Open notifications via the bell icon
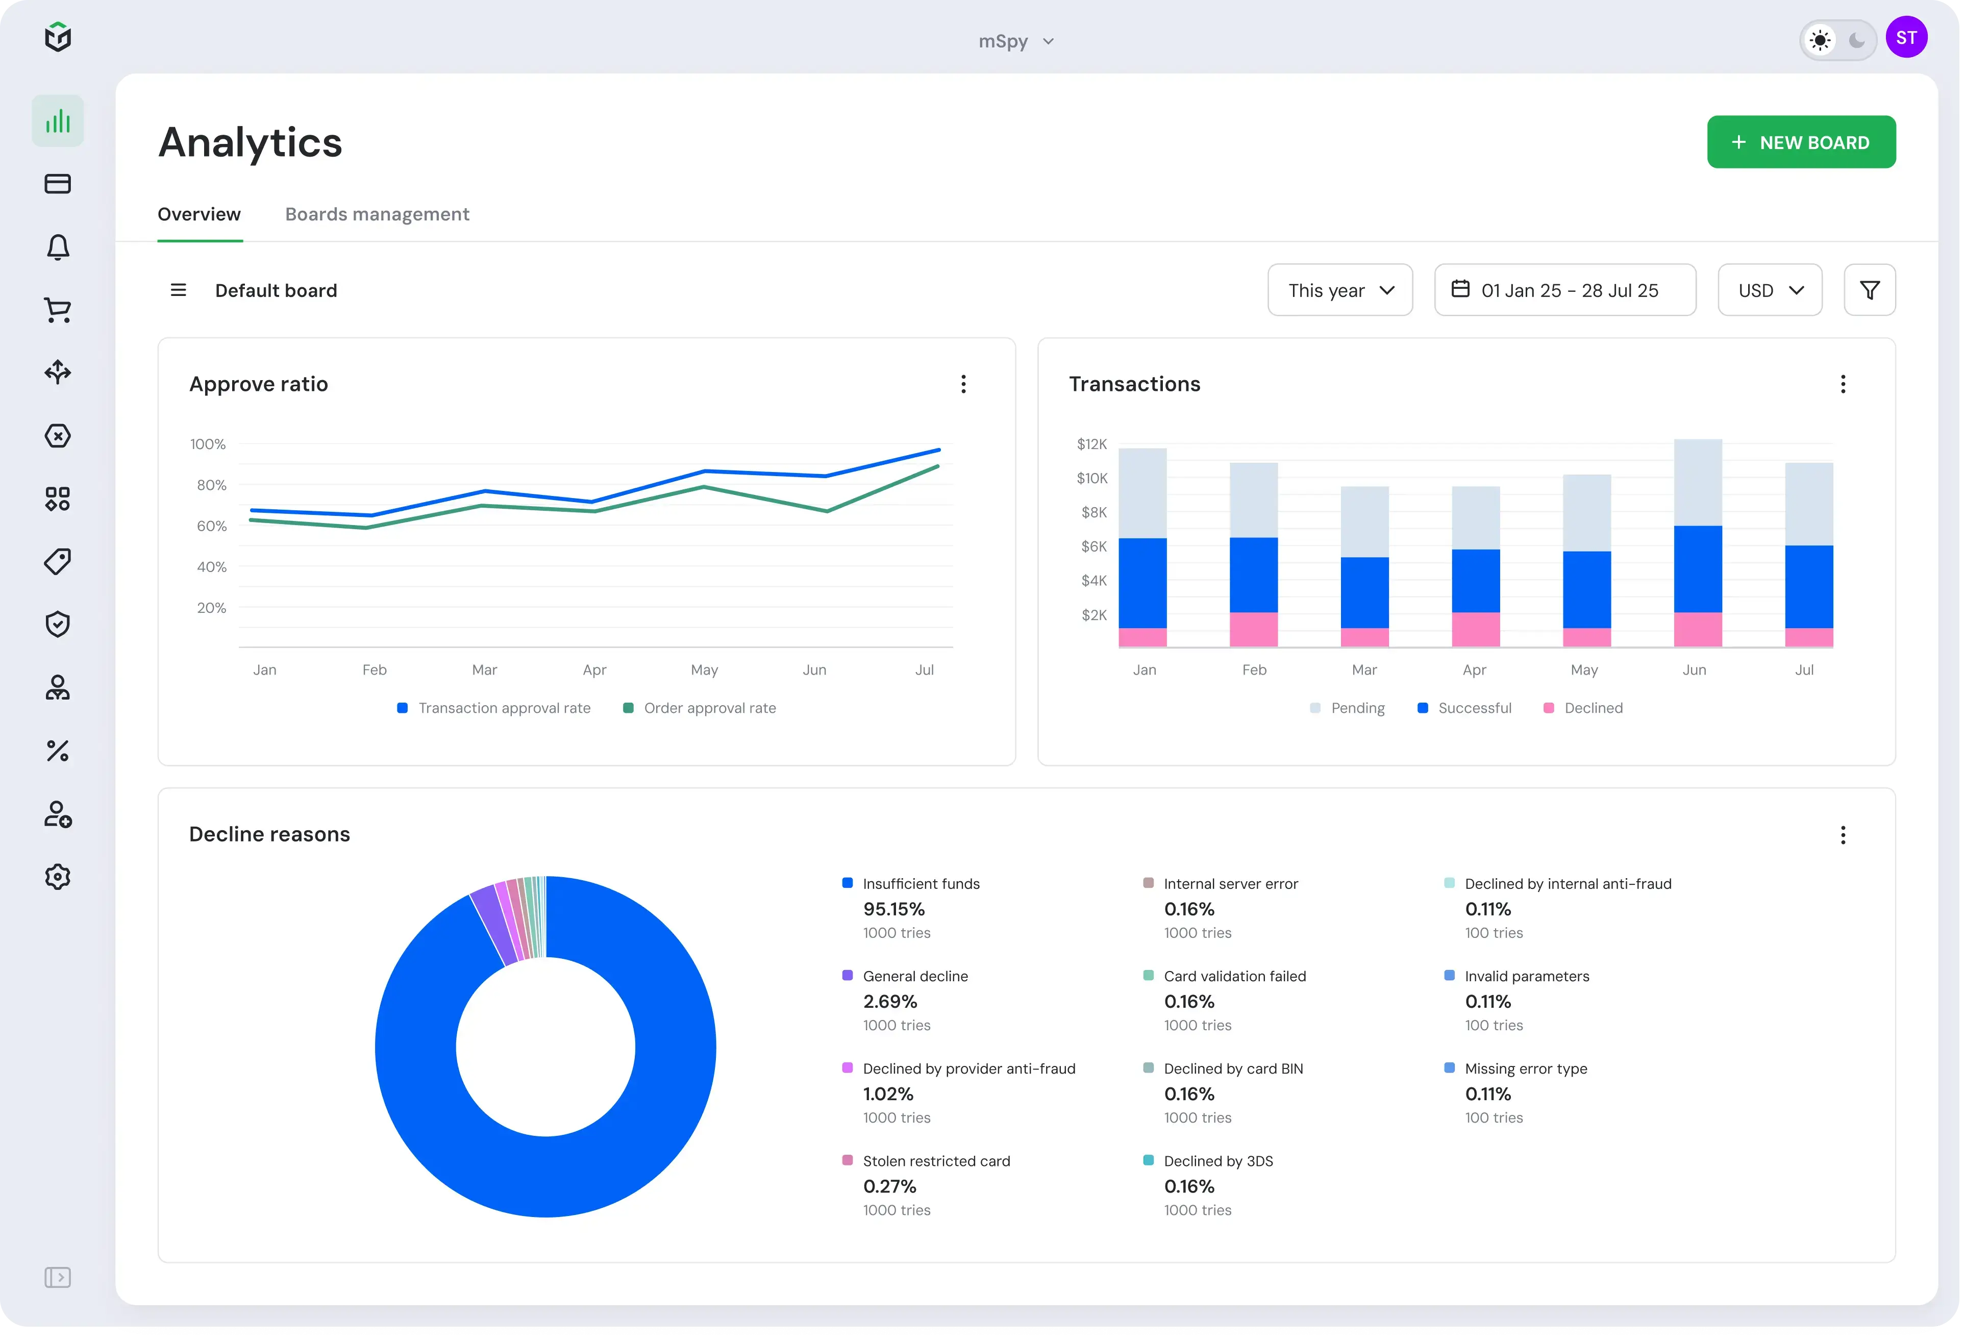The width and height of the screenshot is (1965, 1342). click(x=57, y=247)
